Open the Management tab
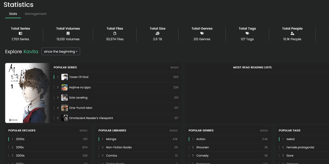Image resolution: width=329 pixels, height=164 pixels. click(35, 14)
